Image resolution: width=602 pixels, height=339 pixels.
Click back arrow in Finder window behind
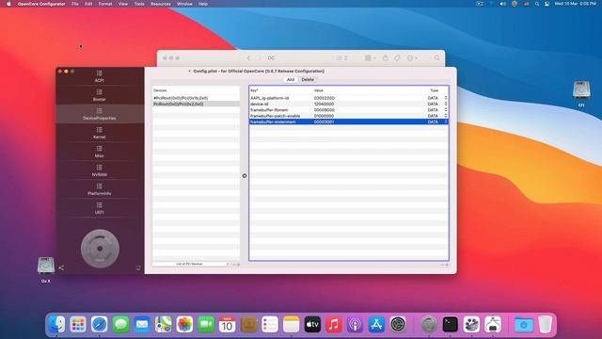(x=248, y=58)
